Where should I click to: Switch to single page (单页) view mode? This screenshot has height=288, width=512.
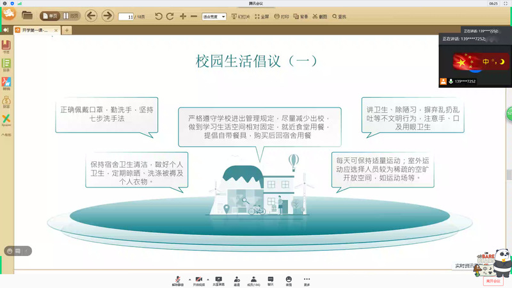(x=49, y=16)
